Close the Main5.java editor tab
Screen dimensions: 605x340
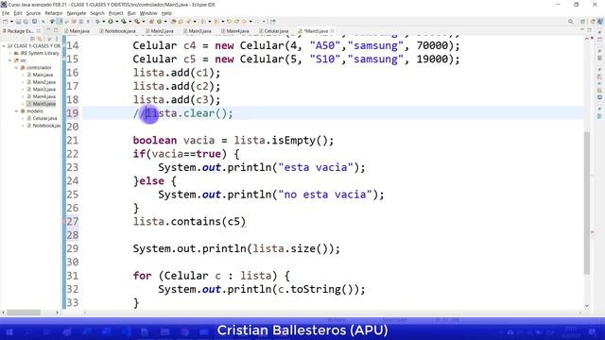(332, 31)
